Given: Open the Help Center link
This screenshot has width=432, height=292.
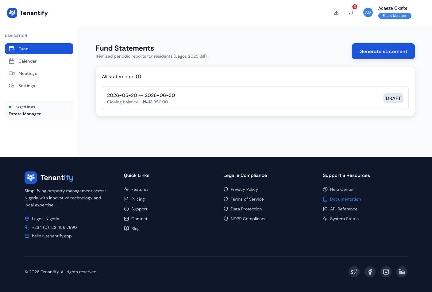Looking at the screenshot, I should pos(342,189).
